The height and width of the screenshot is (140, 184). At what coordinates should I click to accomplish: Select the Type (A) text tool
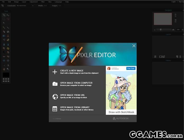(x=8, y=65)
